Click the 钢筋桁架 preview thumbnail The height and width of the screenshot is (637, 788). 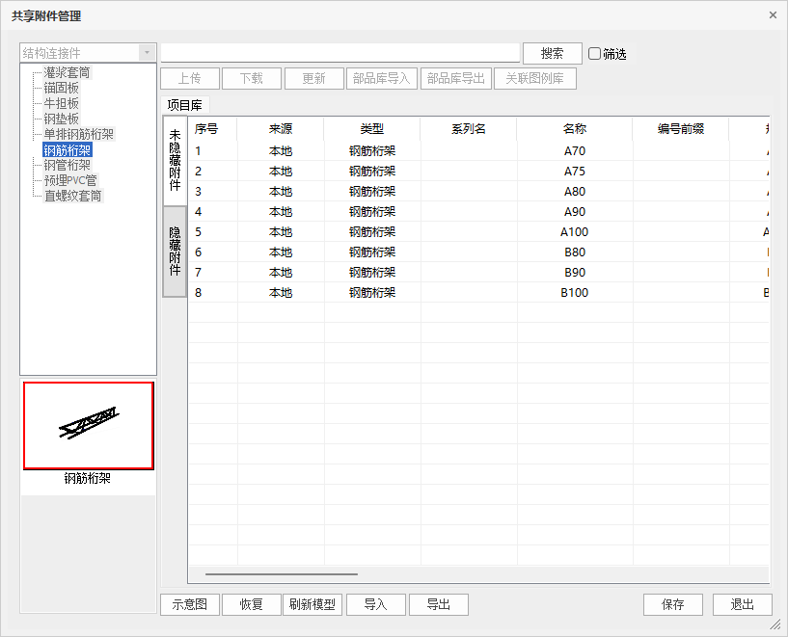pyautogui.click(x=88, y=426)
